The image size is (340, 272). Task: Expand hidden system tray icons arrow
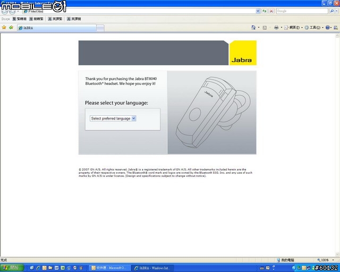[294, 268]
